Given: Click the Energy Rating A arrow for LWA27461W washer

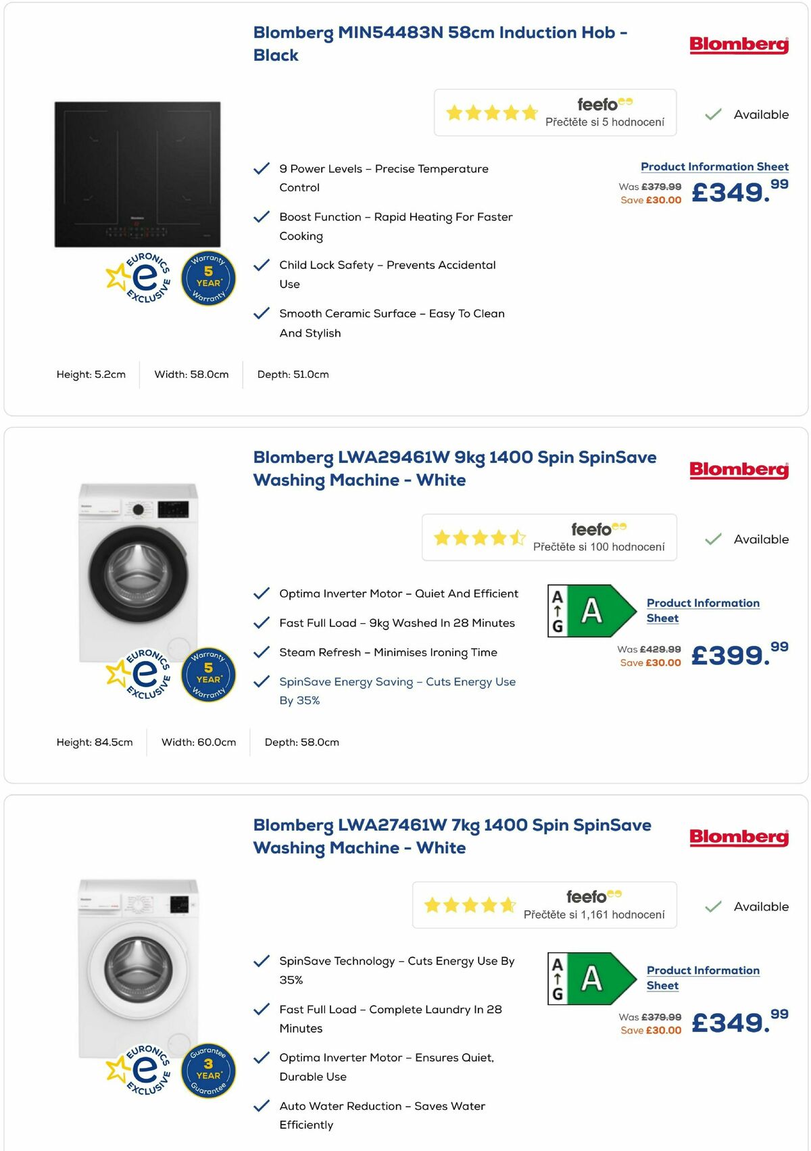Looking at the screenshot, I should [591, 978].
